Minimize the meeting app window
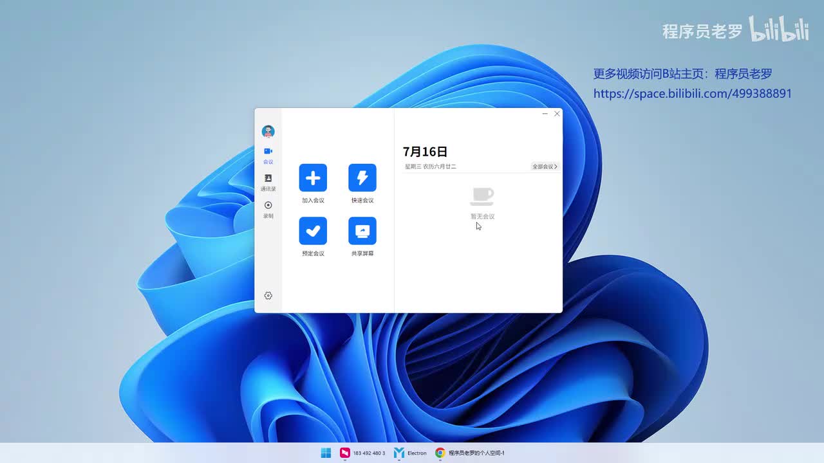This screenshot has width=824, height=463. click(545, 114)
